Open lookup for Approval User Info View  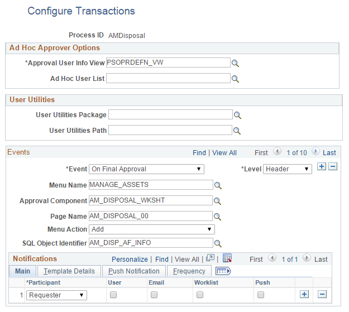point(235,64)
